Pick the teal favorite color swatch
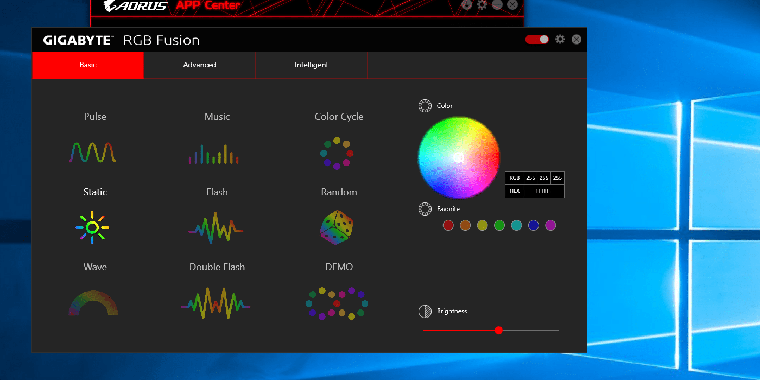Screen dimensions: 760x380 click(516, 225)
